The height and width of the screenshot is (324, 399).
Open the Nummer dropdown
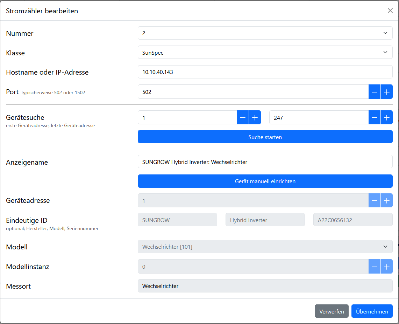tap(265, 33)
